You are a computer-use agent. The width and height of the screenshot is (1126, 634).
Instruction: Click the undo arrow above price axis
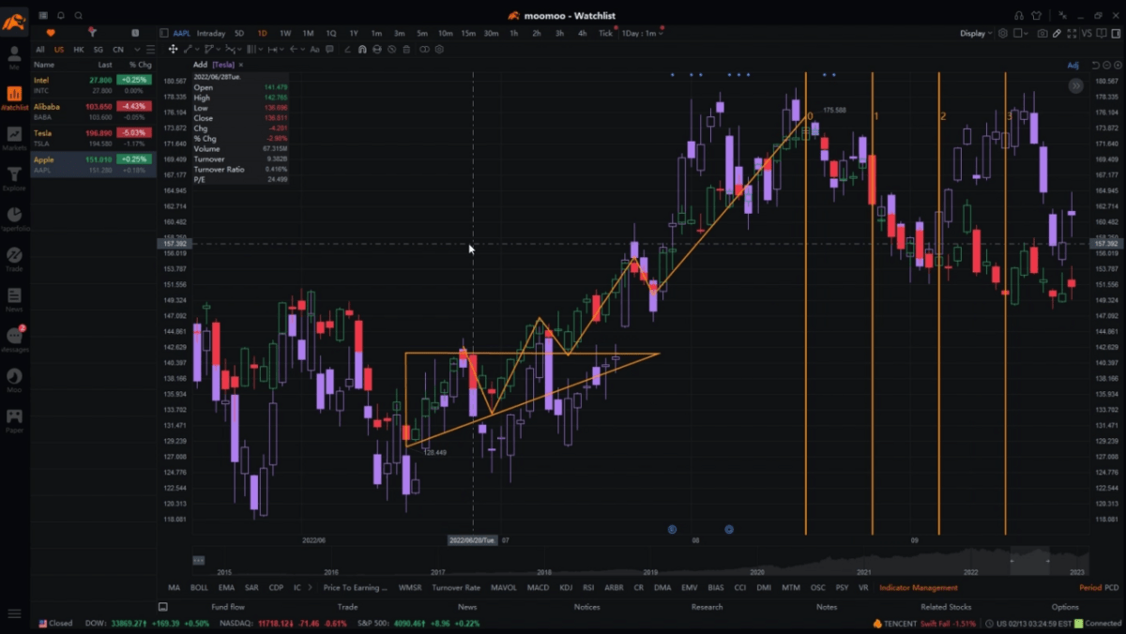[x=1095, y=65]
